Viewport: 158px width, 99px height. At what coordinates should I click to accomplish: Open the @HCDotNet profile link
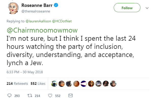coord(62,21)
